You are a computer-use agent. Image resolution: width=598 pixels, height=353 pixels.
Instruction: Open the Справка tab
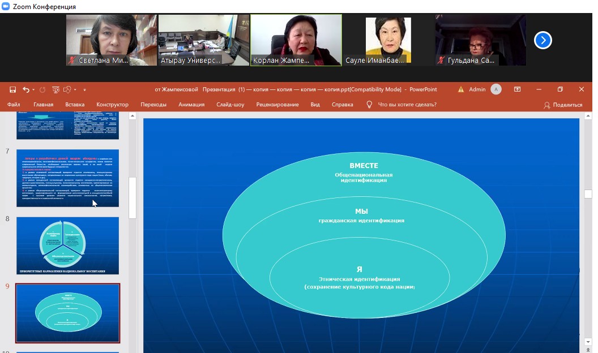(x=343, y=104)
